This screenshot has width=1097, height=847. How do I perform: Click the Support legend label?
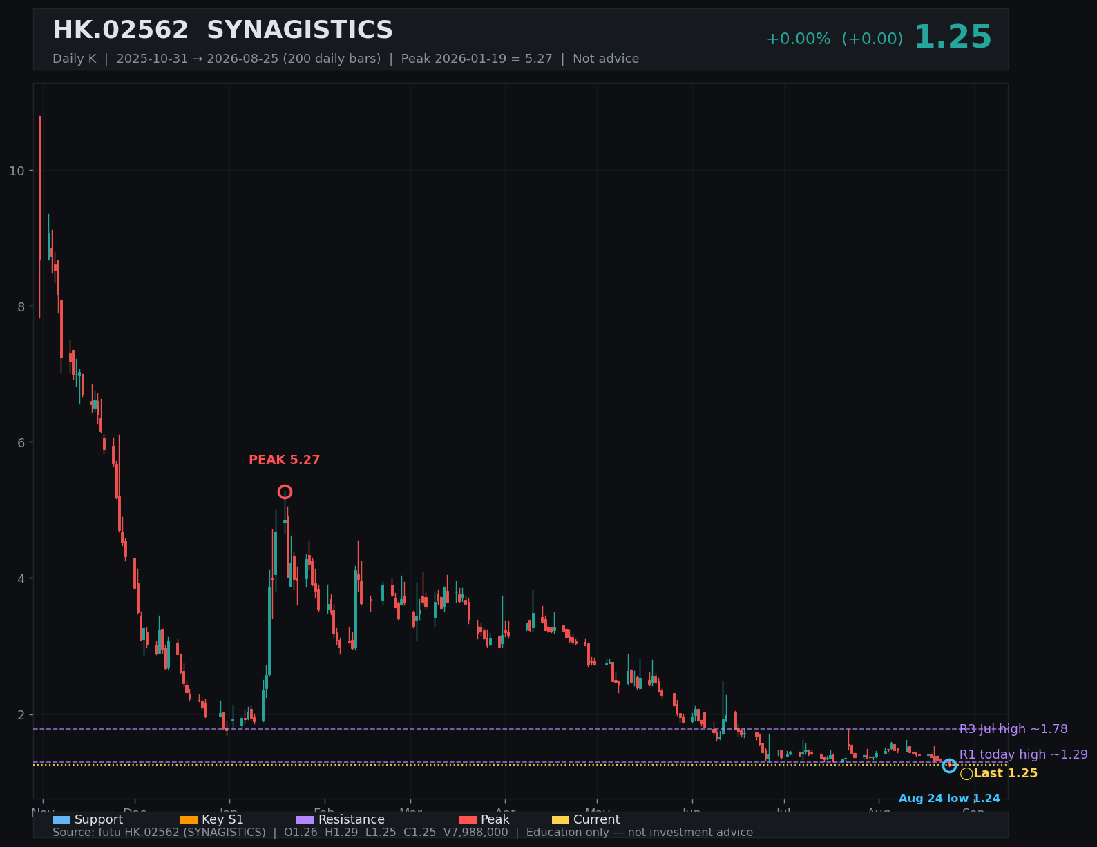pyautogui.click(x=99, y=819)
